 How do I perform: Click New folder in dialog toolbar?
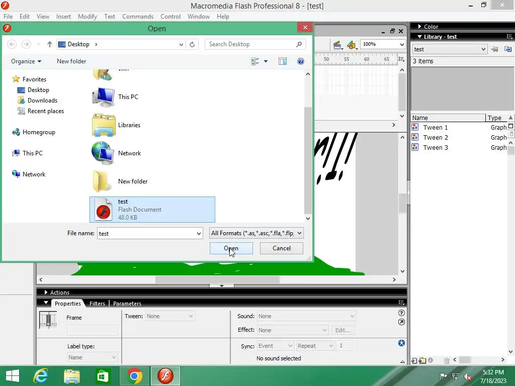71,61
